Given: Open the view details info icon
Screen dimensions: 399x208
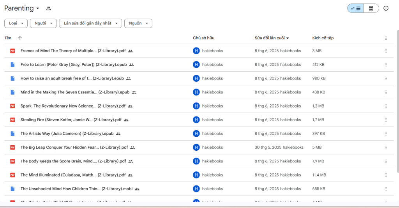Looking at the screenshot, I should [x=386, y=9].
